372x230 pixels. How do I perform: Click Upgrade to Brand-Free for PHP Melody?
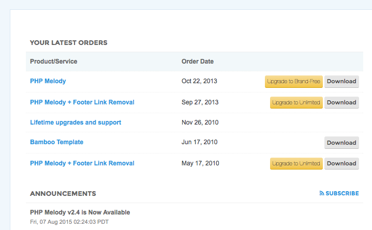(x=293, y=82)
